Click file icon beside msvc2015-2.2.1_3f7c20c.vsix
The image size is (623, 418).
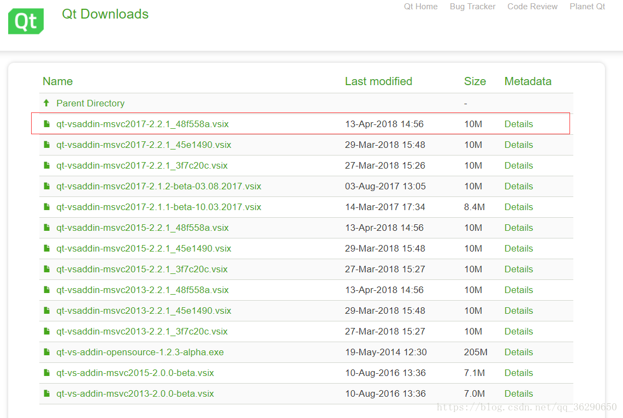[x=47, y=268]
